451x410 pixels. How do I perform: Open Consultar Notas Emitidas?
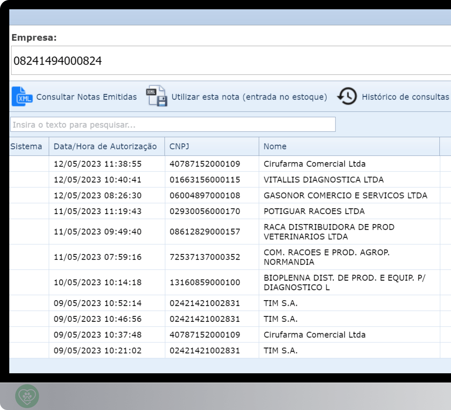tap(86, 97)
